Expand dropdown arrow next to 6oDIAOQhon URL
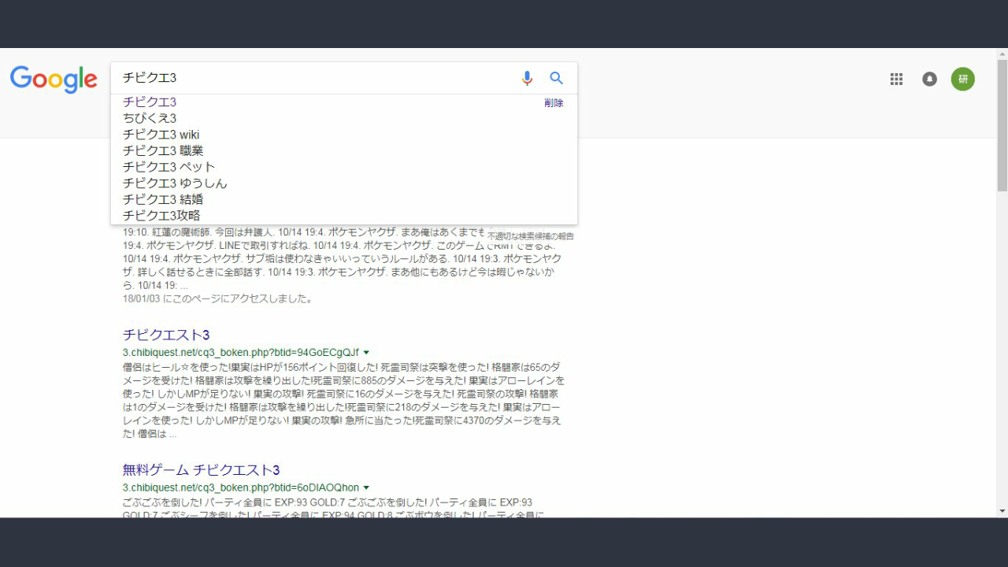 click(x=366, y=488)
